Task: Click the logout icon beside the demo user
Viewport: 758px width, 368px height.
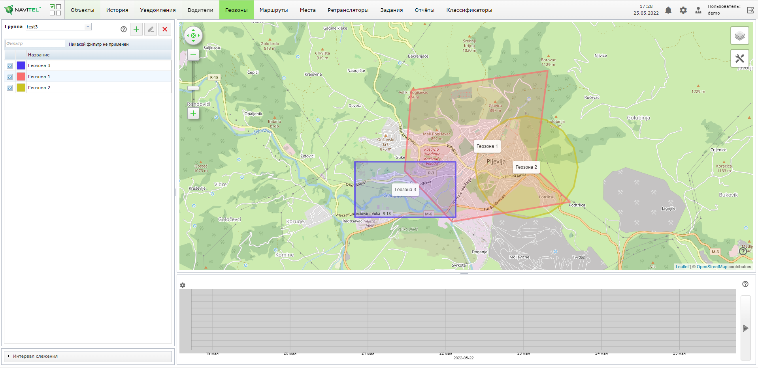Action: (750, 10)
